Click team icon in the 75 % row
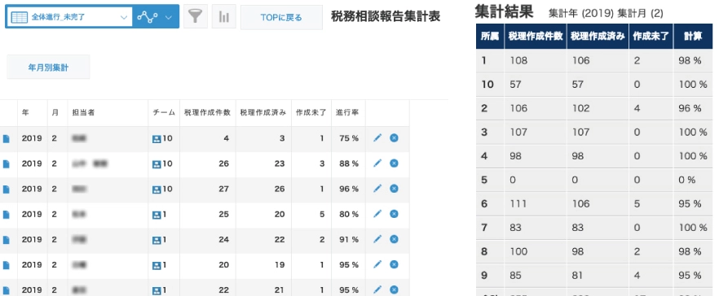 tap(157, 138)
